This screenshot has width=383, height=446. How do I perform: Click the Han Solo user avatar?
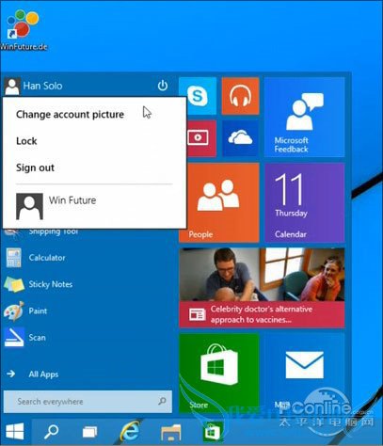tap(12, 87)
